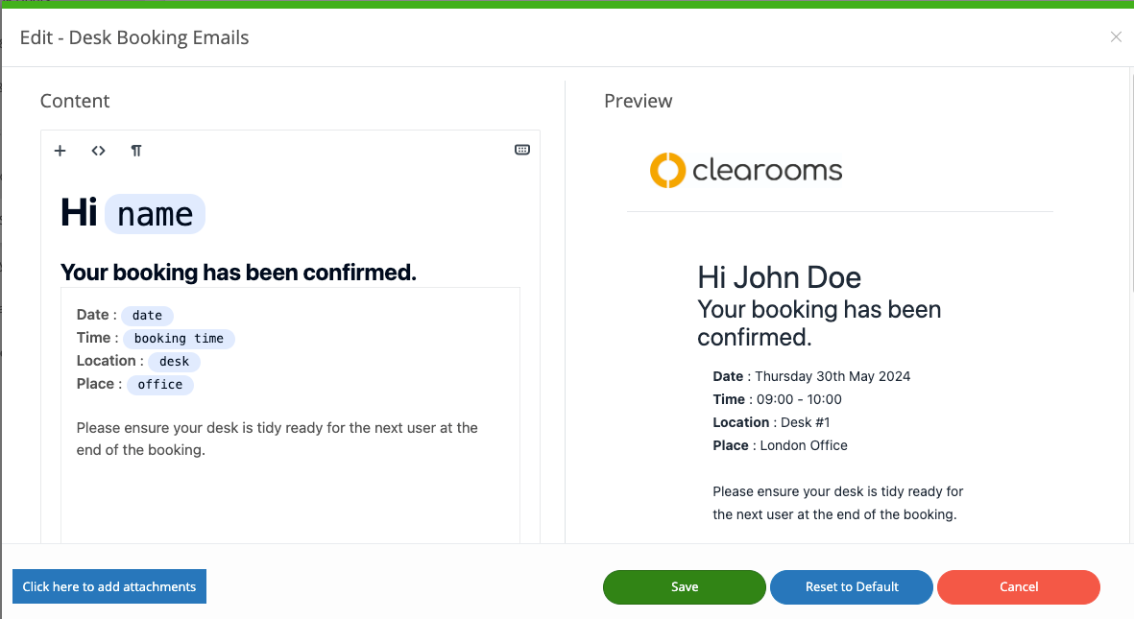Click the Clearooms logo in the preview
Viewport: 1134px width, 619px height.
tap(746, 171)
